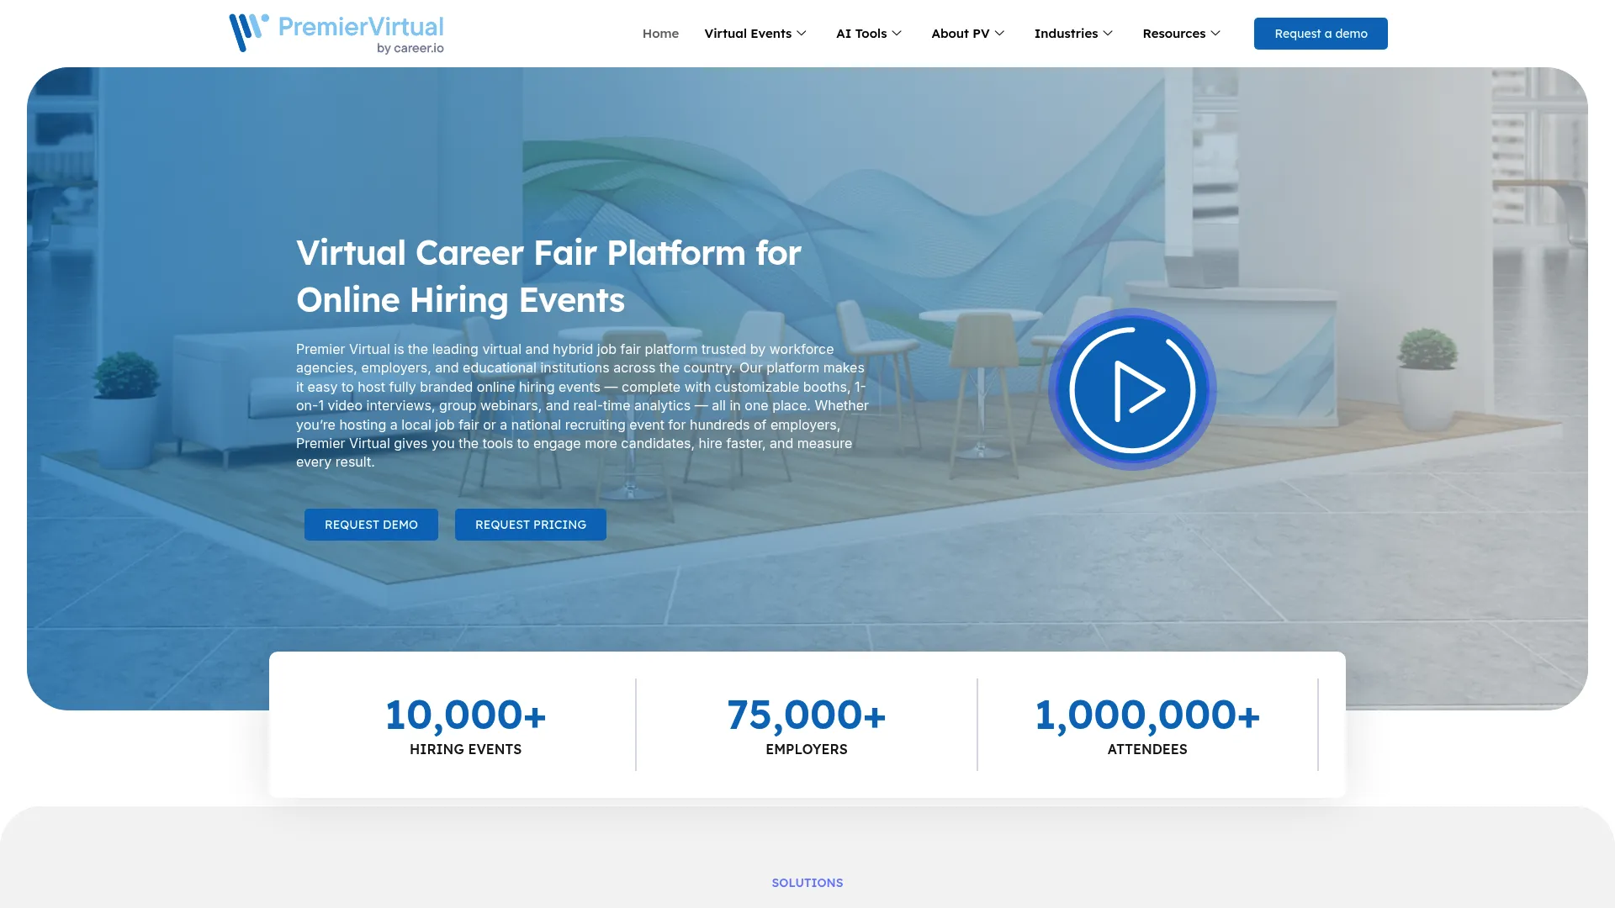Expand the About PV chevron arrow
The height and width of the screenshot is (908, 1615).
999,34
